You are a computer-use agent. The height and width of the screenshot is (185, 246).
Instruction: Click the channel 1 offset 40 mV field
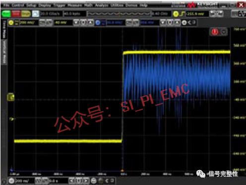(x=63, y=22)
